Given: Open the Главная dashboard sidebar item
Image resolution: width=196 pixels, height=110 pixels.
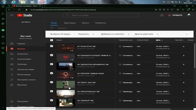Looking at the screenshot, I should pyautogui.click(x=26, y=43).
